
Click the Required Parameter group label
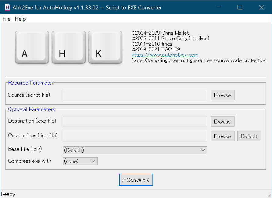(31, 83)
